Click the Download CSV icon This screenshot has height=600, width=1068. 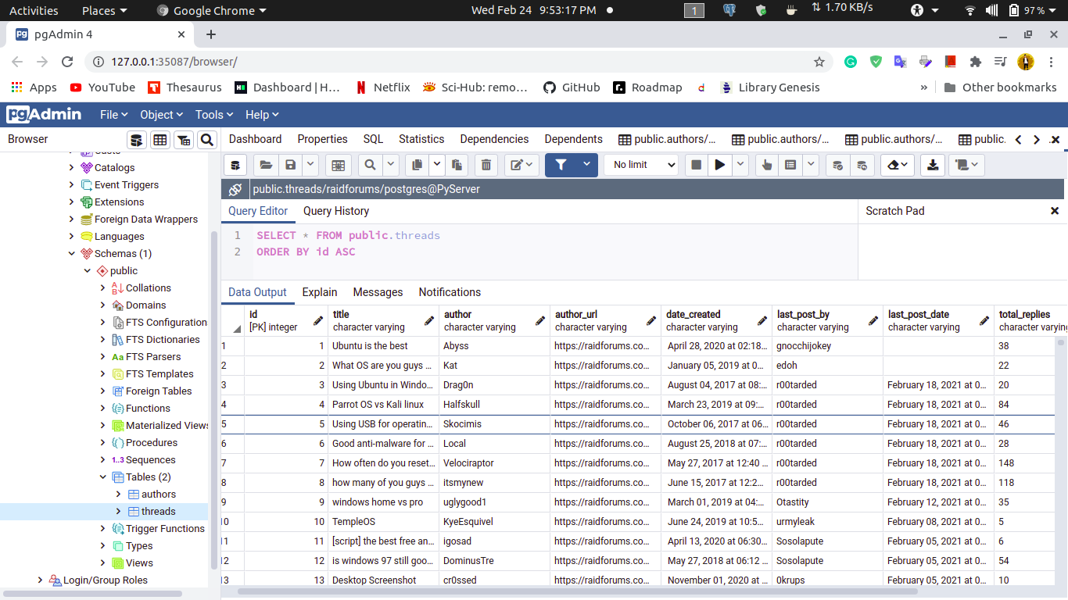(x=932, y=165)
